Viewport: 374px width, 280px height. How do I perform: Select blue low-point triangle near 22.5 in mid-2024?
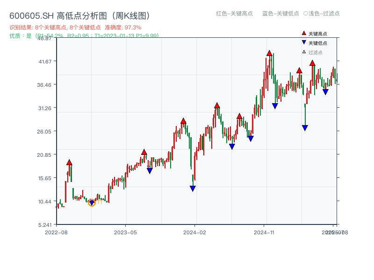(232, 147)
